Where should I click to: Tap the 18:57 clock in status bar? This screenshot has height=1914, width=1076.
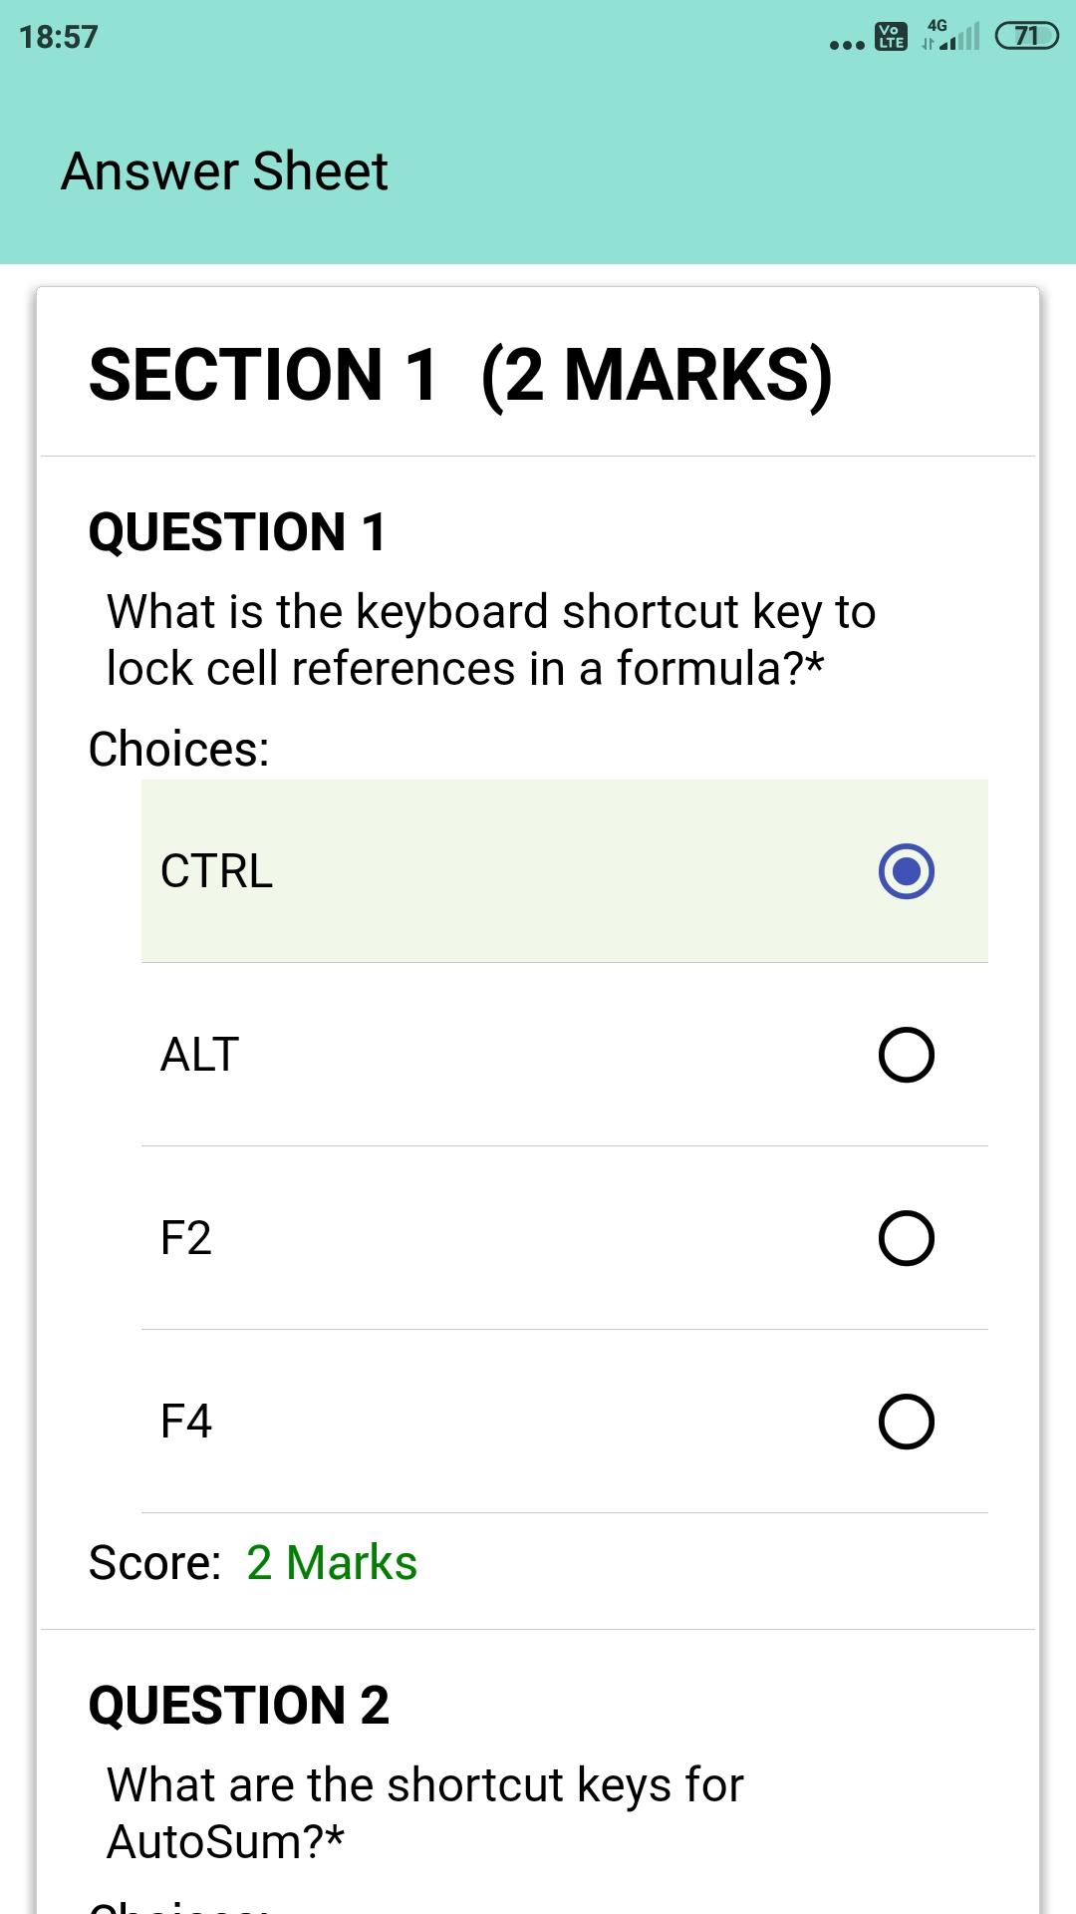click(59, 37)
